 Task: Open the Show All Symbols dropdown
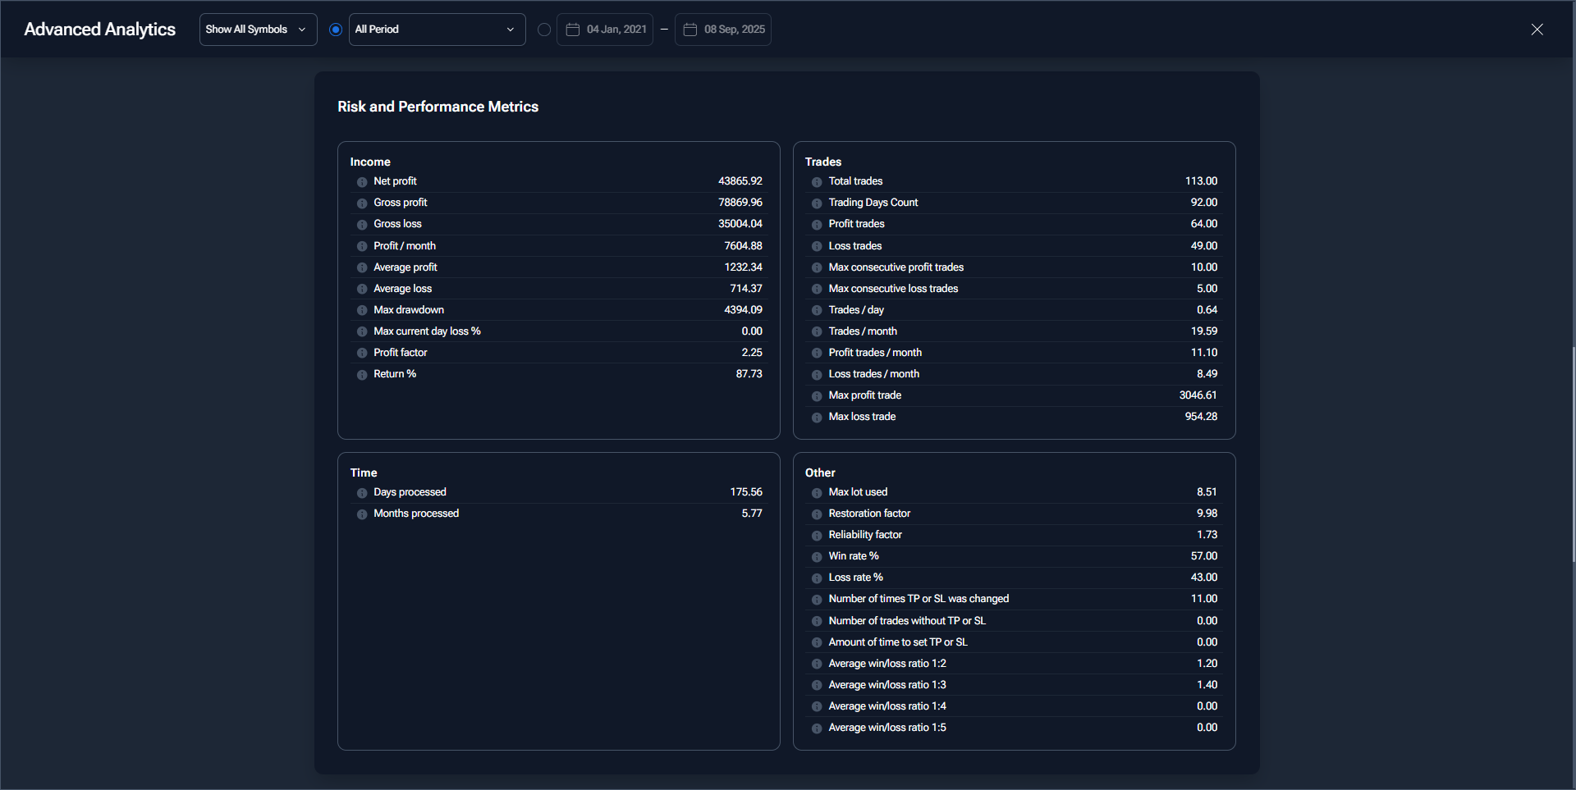(x=258, y=30)
